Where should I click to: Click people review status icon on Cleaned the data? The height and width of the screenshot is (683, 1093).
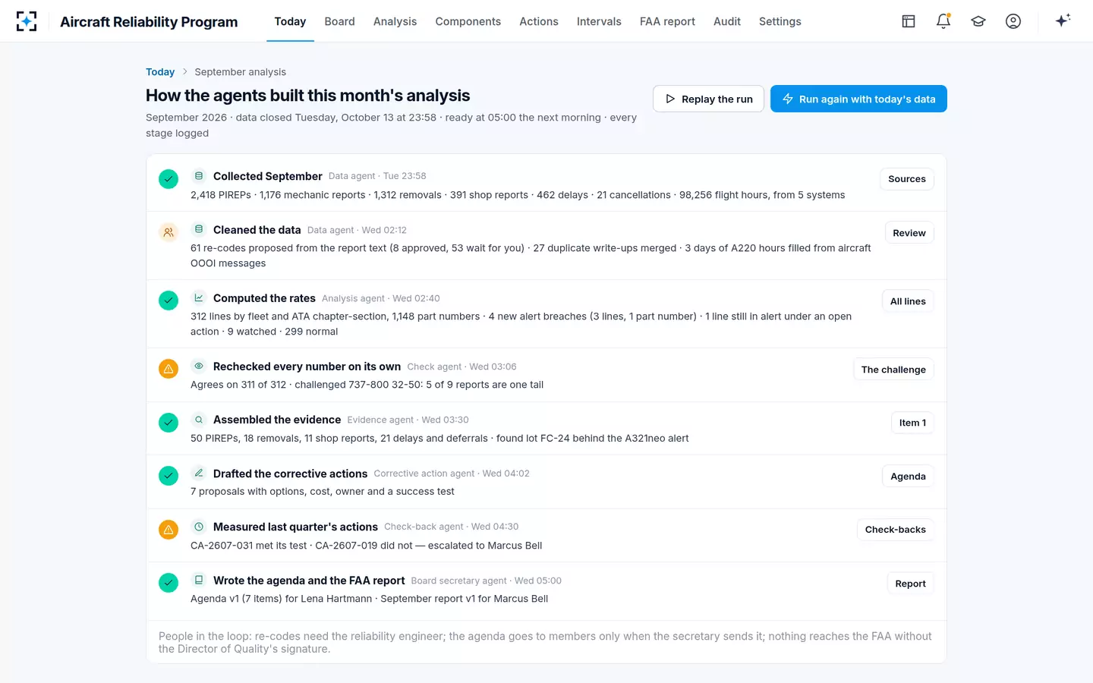(x=169, y=232)
